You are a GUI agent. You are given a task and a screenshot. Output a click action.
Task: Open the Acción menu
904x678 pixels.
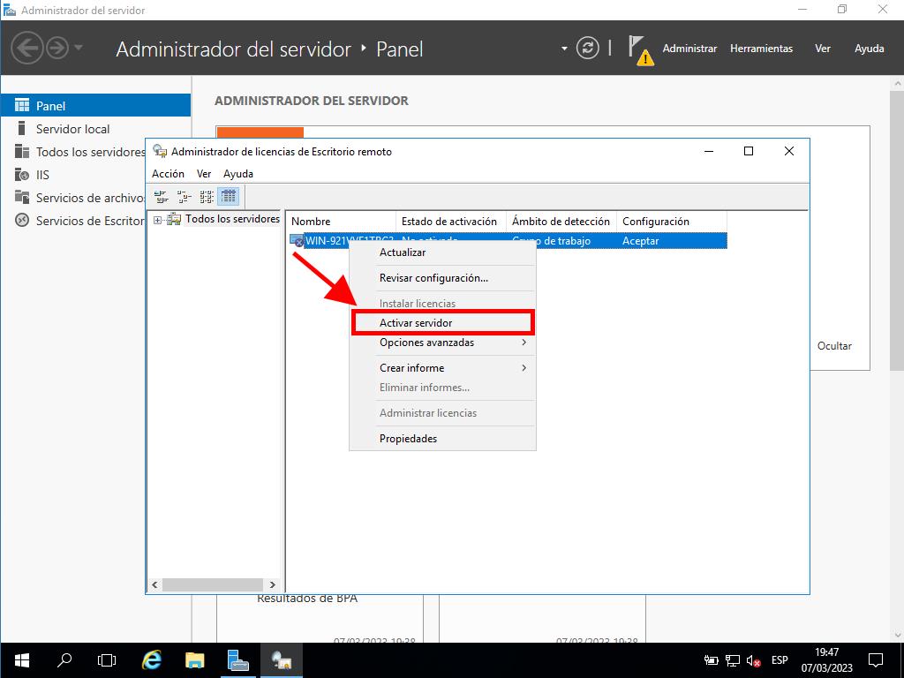[168, 174]
